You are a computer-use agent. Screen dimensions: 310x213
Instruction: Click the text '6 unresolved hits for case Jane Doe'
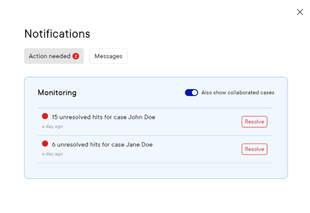(101, 145)
